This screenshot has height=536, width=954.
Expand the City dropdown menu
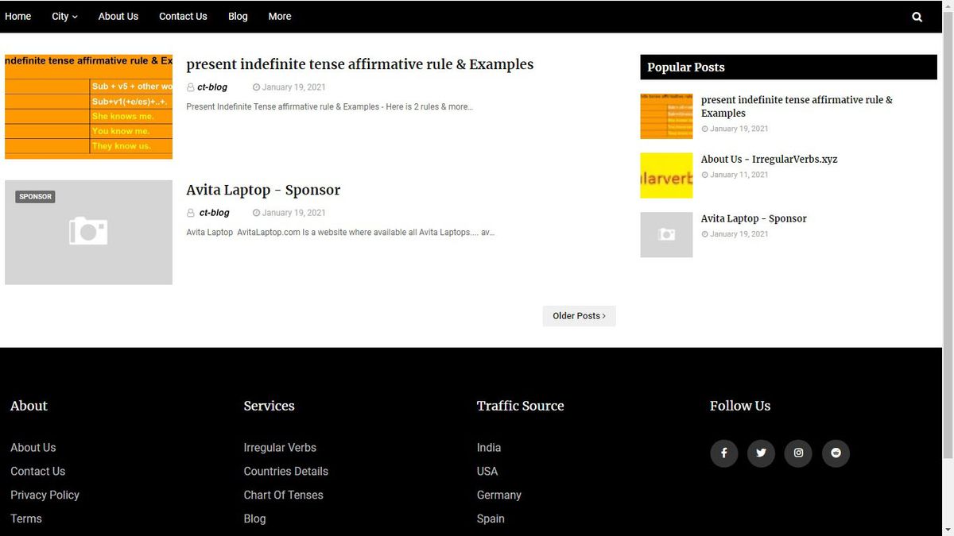click(64, 16)
